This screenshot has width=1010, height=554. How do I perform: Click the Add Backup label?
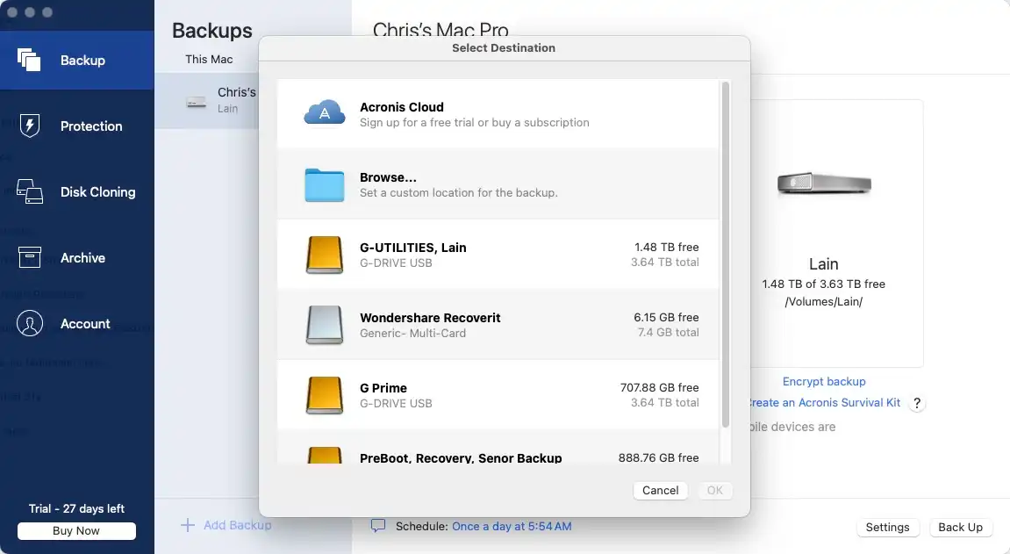(x=237, y=525)
